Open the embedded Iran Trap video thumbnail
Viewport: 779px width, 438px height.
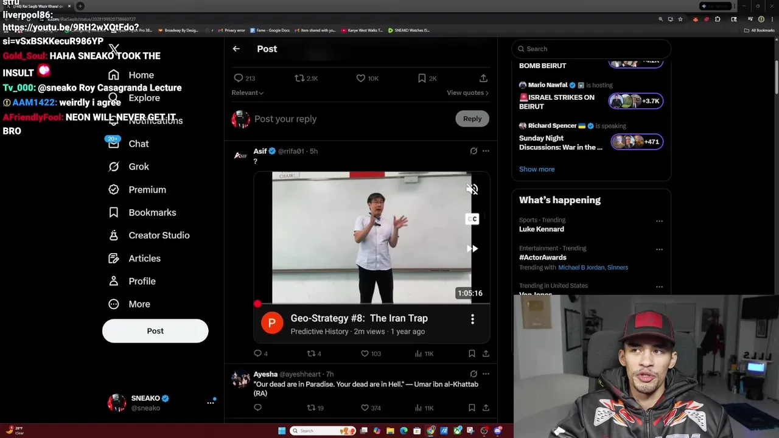(371, 237)
